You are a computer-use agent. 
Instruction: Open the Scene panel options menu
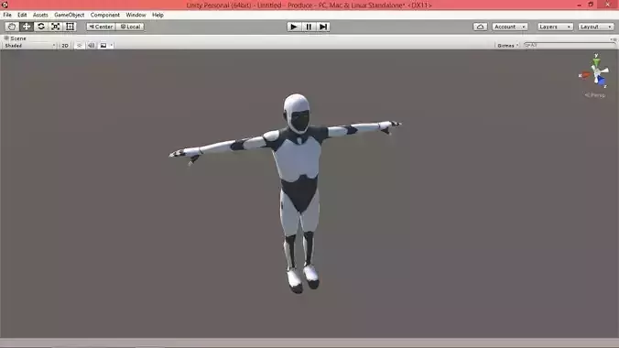pos(613,39)
